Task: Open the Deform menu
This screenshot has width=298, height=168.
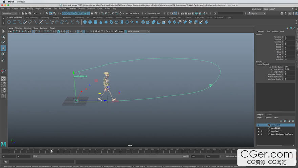Action: [x=81, y=8]
